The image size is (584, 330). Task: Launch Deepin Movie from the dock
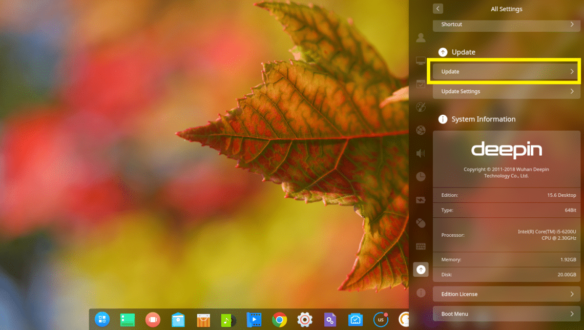254,320
